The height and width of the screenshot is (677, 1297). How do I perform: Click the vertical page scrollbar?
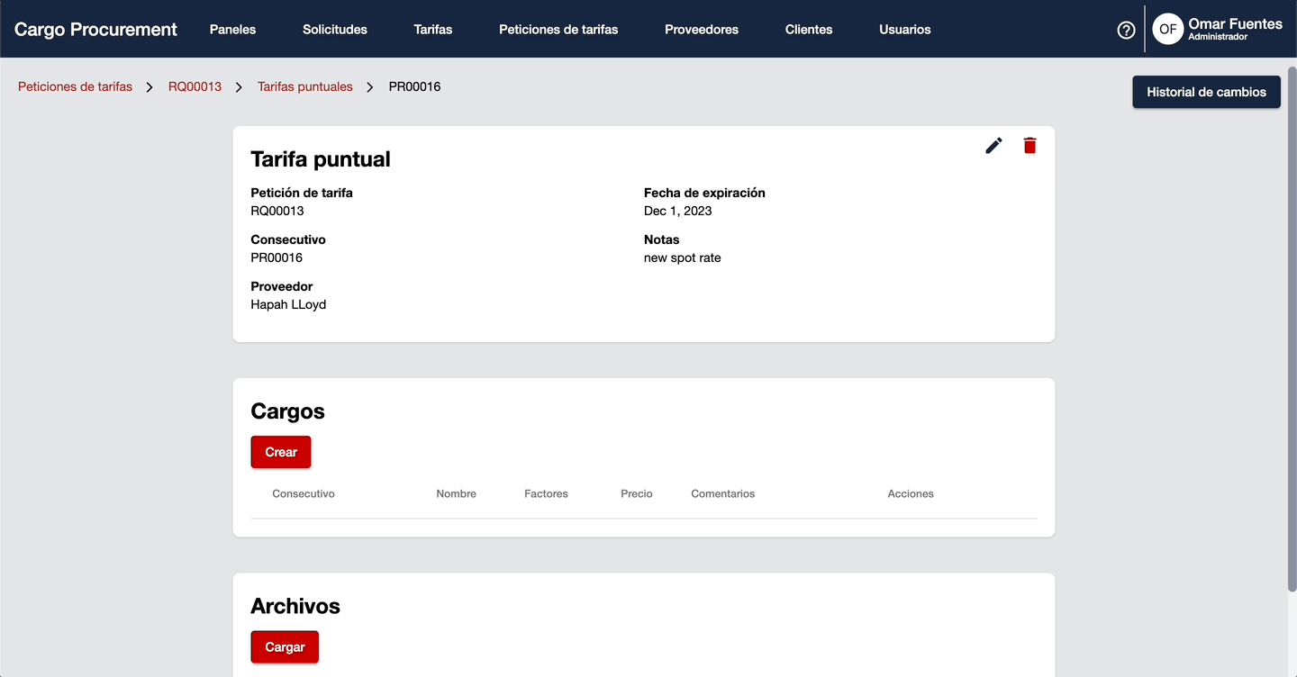click(1290, 333)
